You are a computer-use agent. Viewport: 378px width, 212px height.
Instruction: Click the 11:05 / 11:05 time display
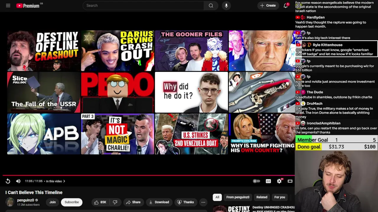click(x=34, y=181)
